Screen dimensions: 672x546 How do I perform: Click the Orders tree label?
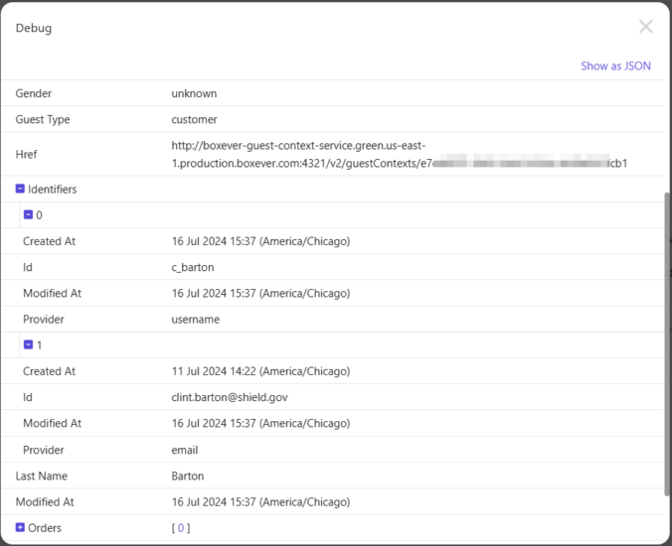[45, 528]
